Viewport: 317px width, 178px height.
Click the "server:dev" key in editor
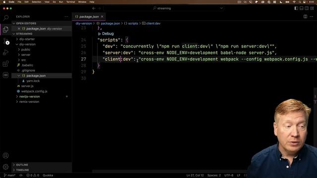[118, 53]
